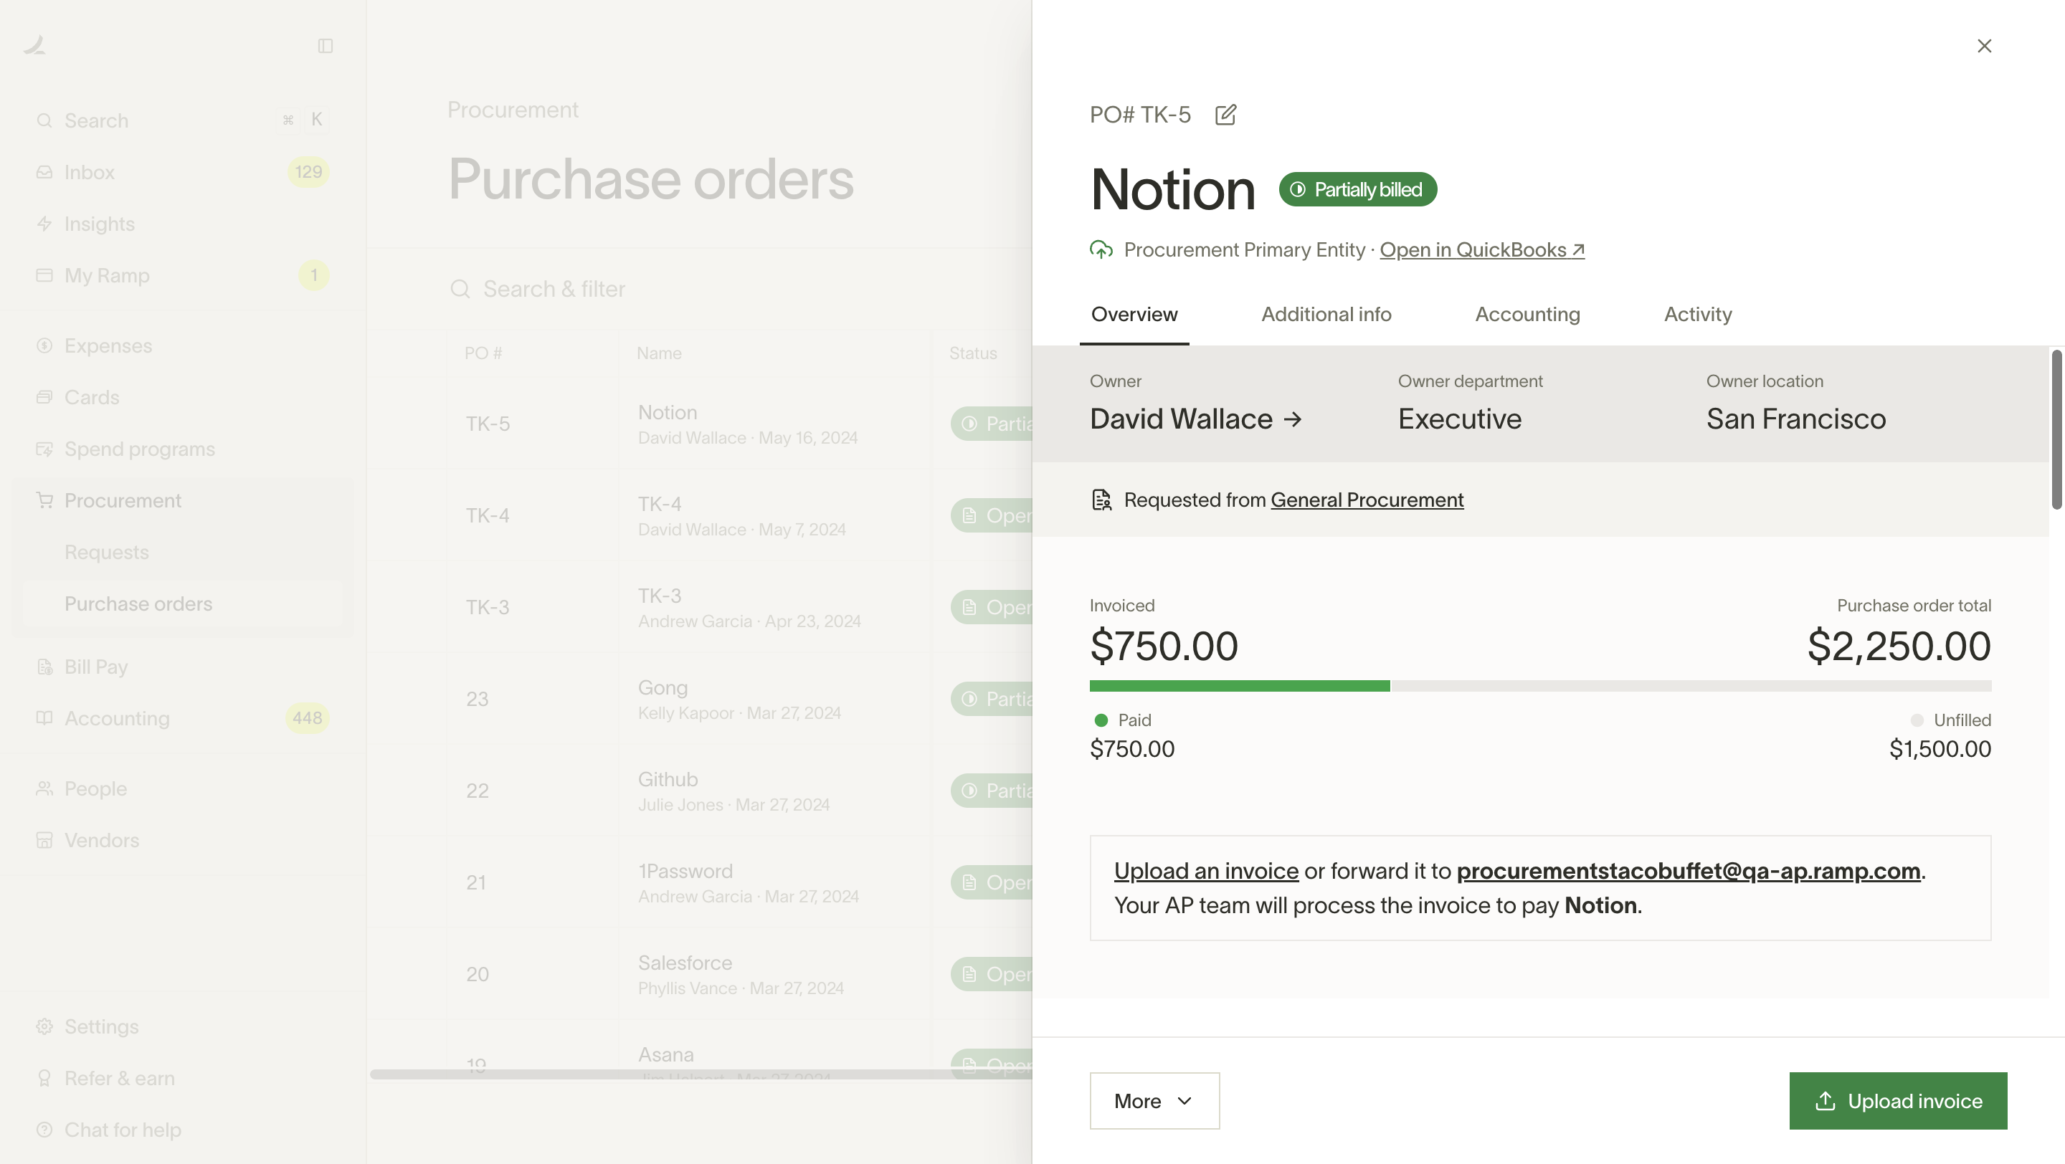Image resolution: width=2065 pixels, height=1164 pixels.
Task: Open the General Procurement link
Action: tap(1367, 500)
